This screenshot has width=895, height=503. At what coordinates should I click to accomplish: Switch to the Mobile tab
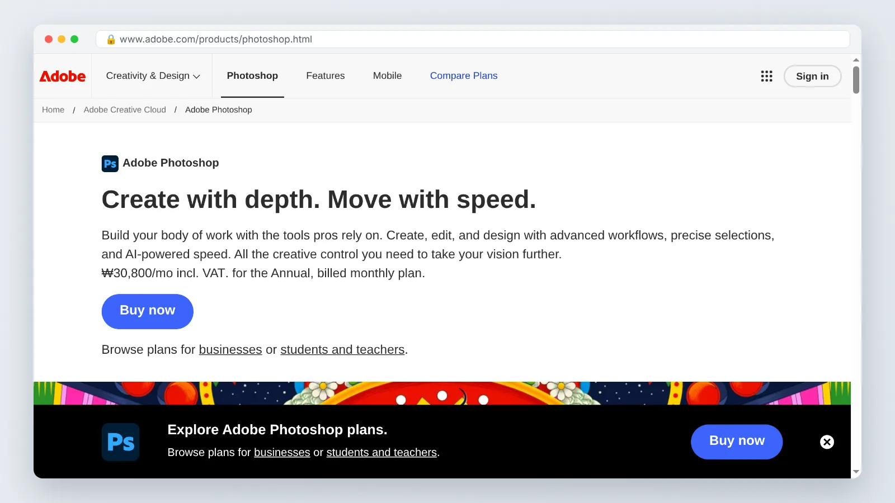click(387, 76)
